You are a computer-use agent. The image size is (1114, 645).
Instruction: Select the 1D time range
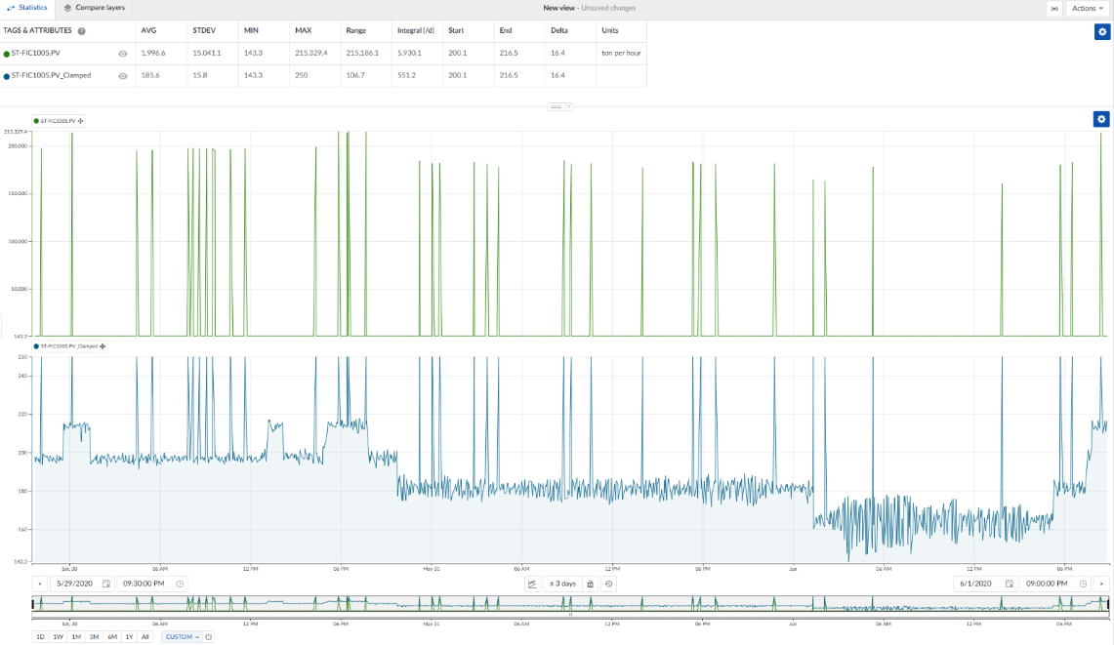(40, 637)
